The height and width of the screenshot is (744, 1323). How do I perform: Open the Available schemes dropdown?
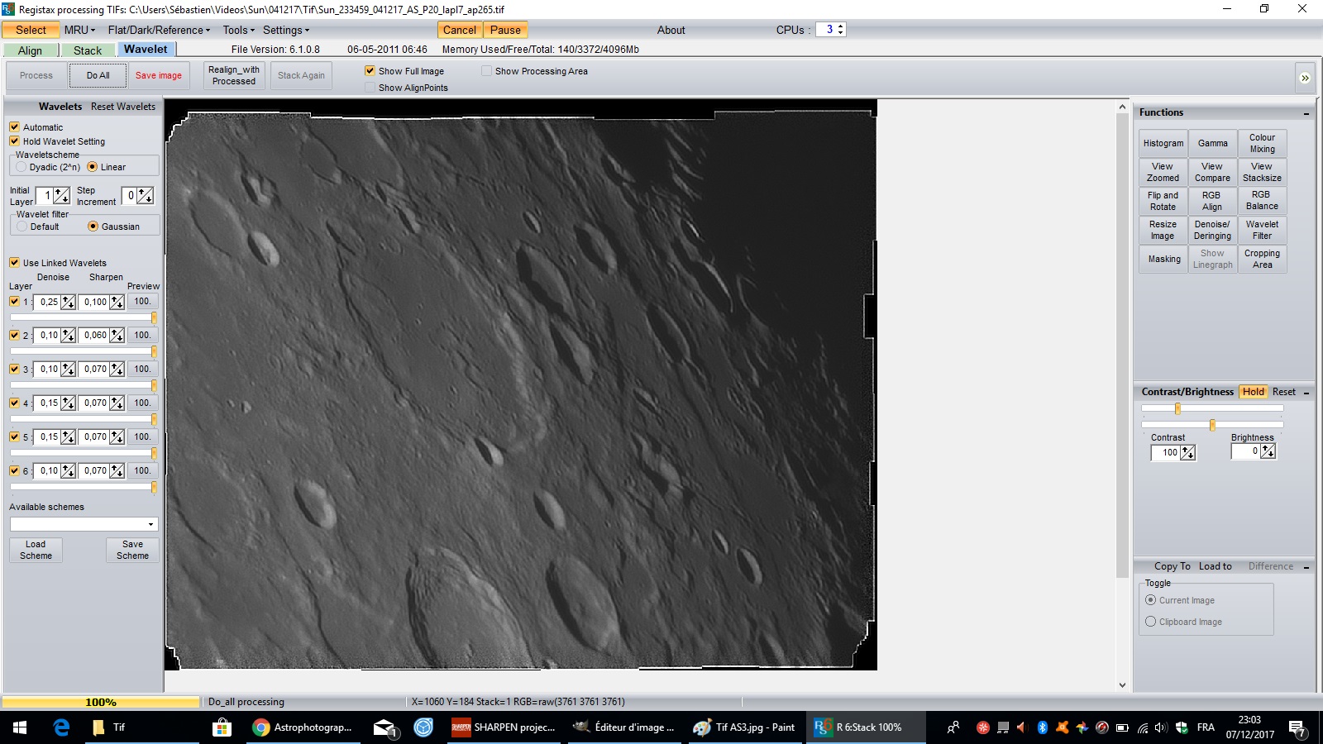(150, 524)
